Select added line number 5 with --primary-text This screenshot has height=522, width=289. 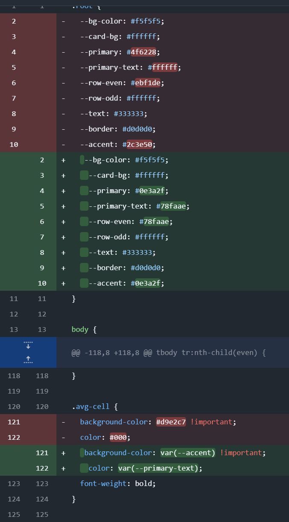[42, 206]
